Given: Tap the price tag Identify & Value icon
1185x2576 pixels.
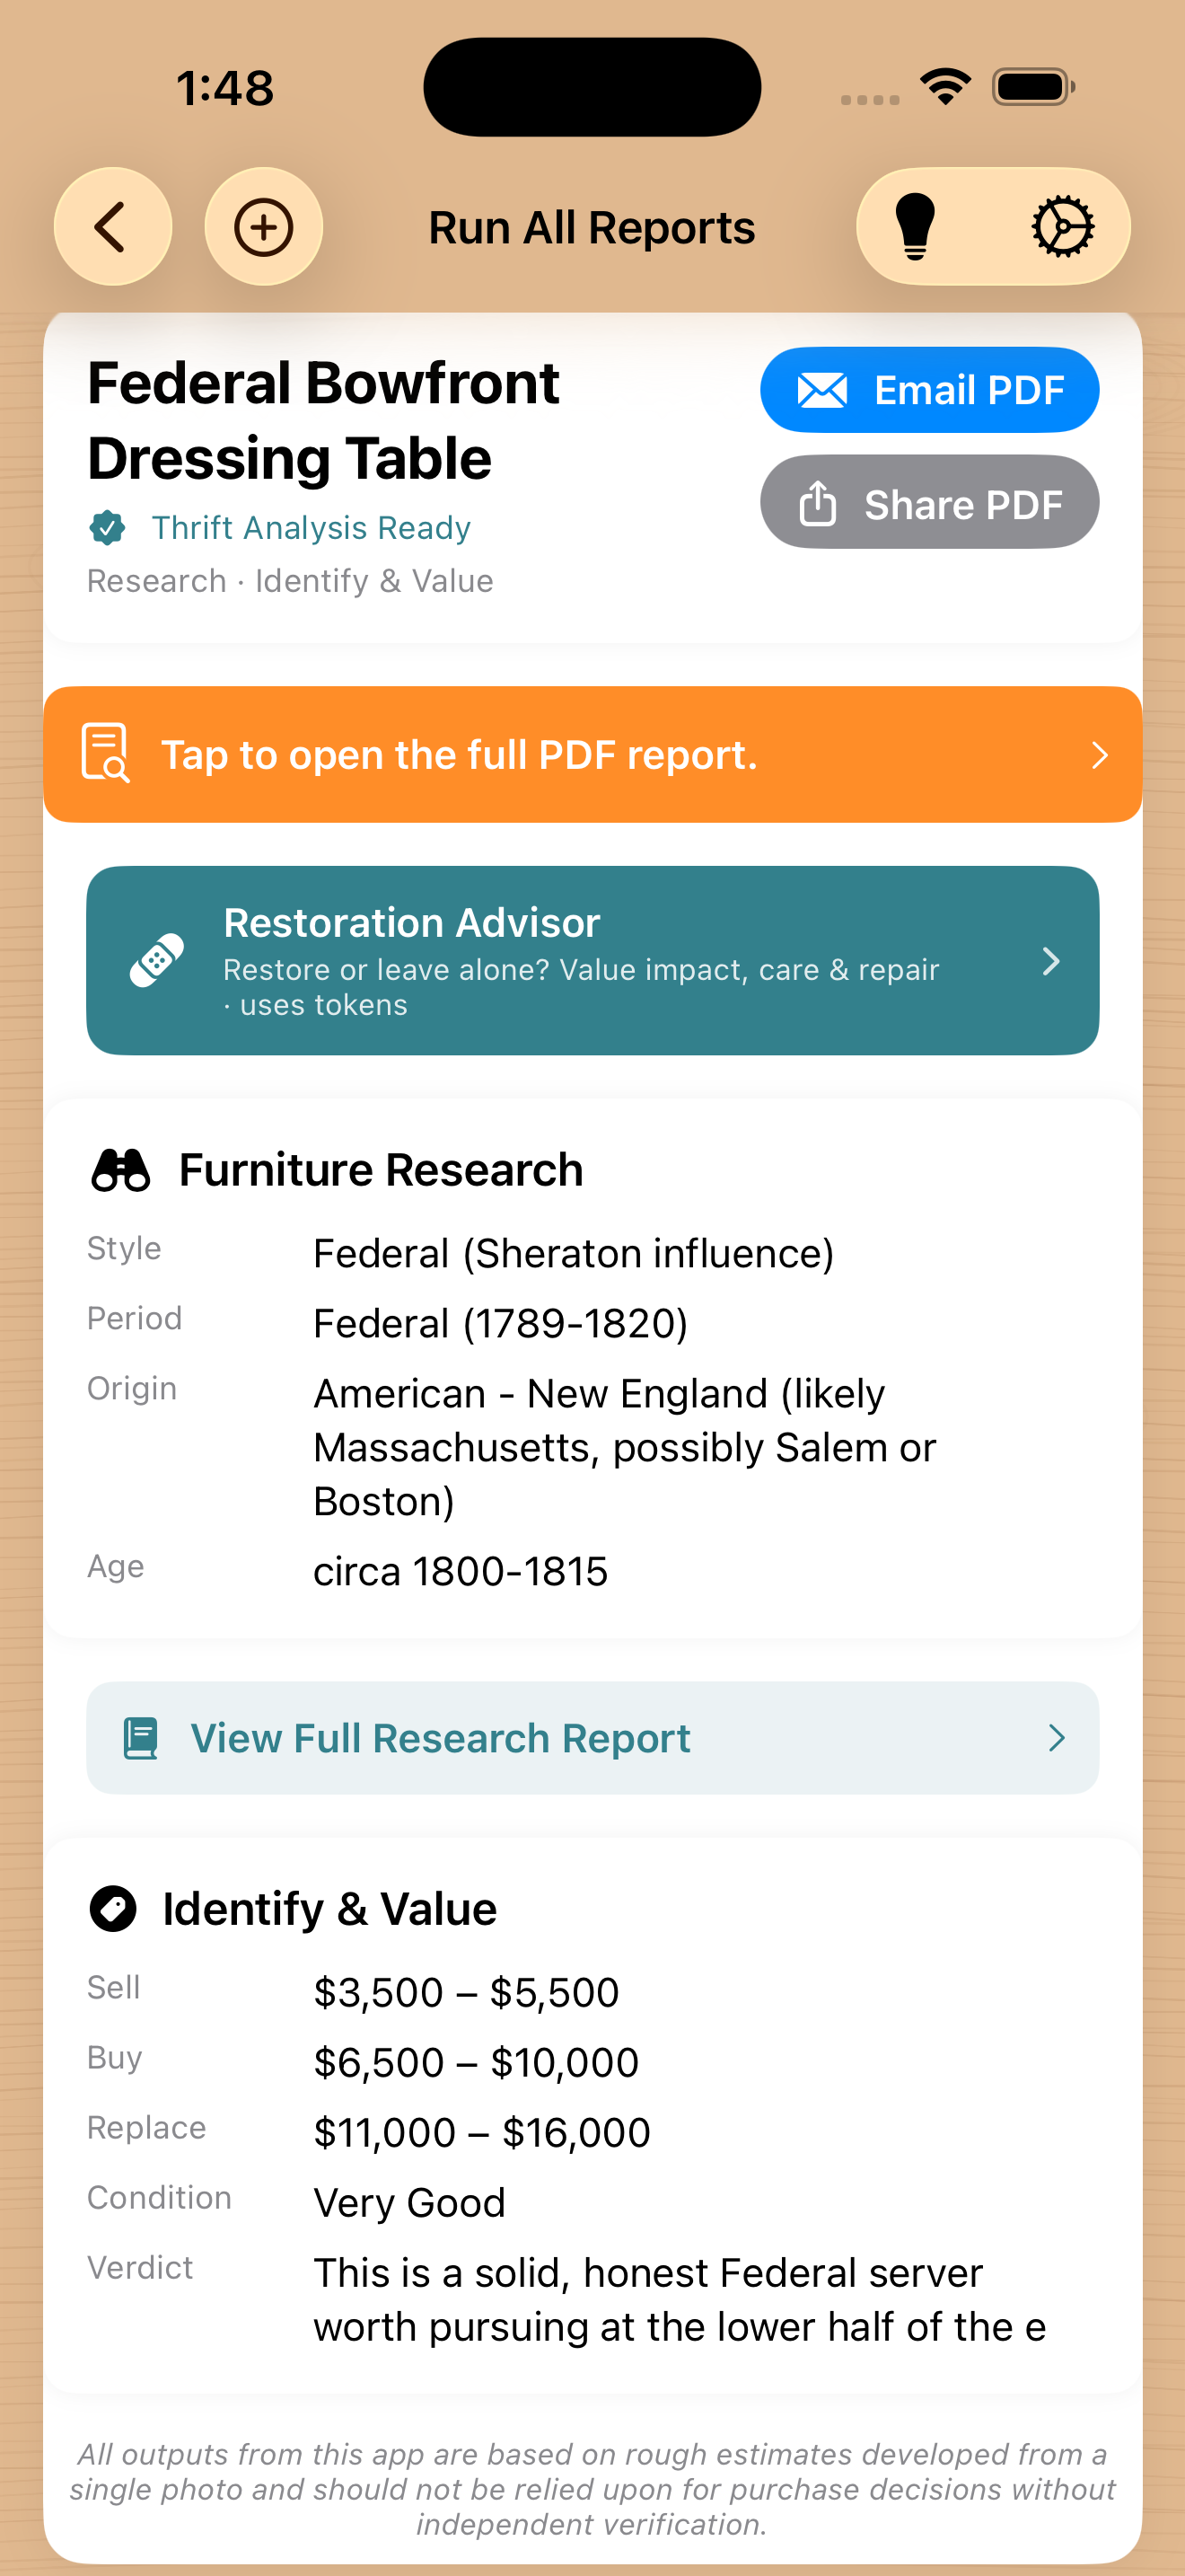Looking at the screenshot, I should tap(113, 1908).
